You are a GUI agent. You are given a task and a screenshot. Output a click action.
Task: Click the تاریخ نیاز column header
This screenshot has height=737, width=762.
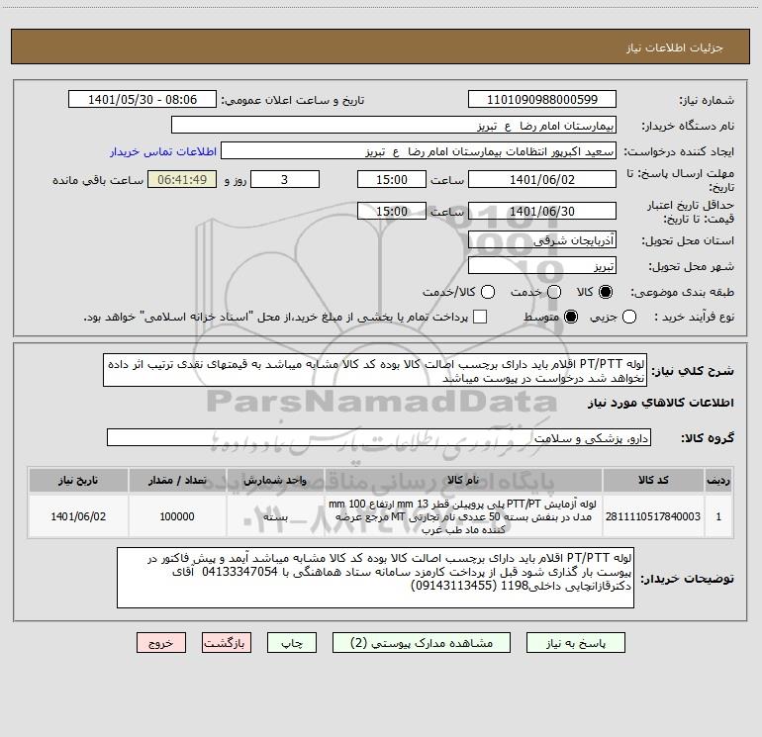pyautogui.click(x=78, y=480)
